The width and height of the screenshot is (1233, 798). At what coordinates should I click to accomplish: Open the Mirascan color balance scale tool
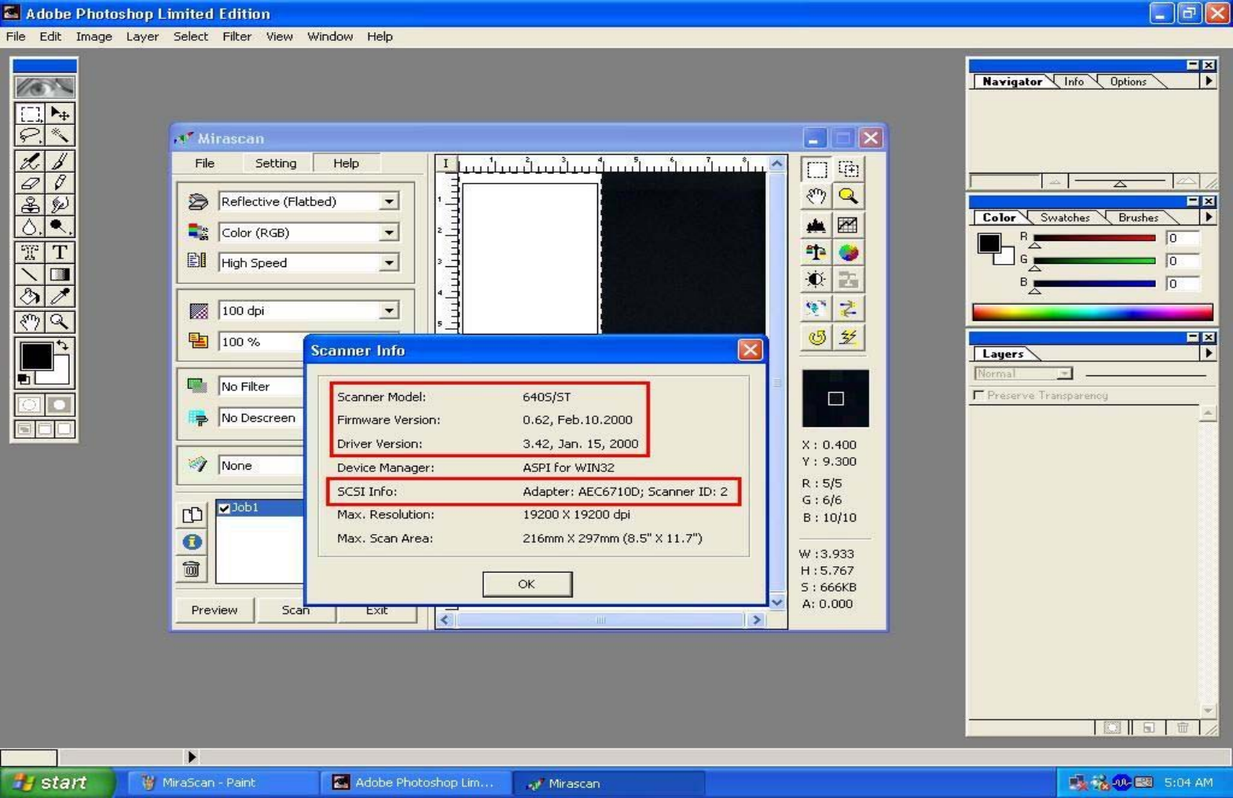click(816, 252)
